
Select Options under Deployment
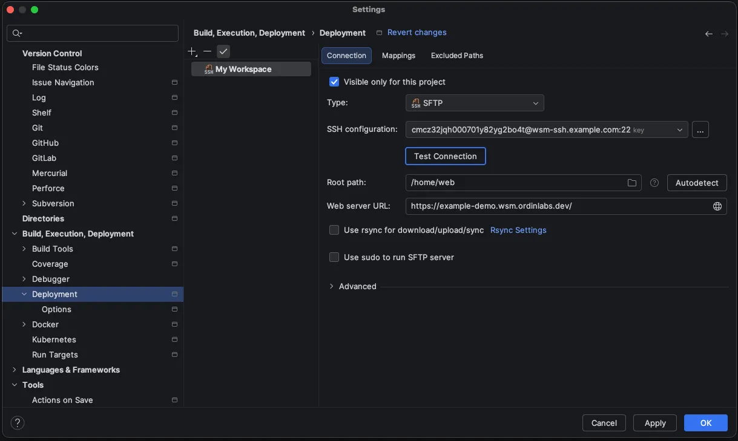coord(56,309)
